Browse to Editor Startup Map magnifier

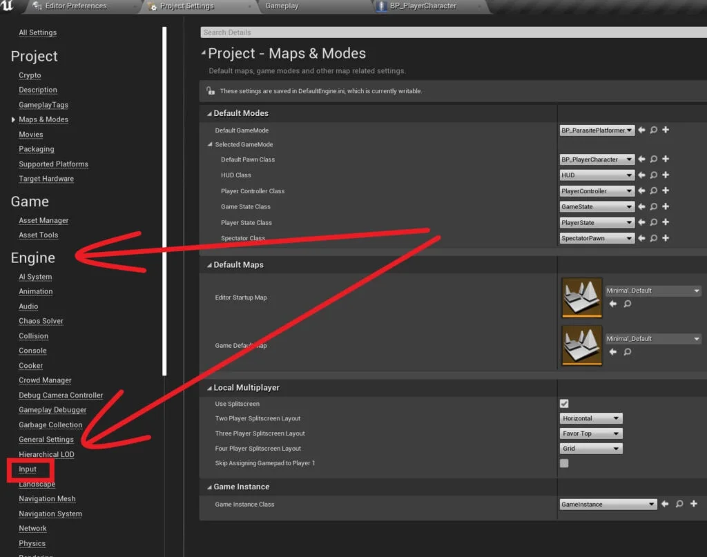(x=627, y=304)
